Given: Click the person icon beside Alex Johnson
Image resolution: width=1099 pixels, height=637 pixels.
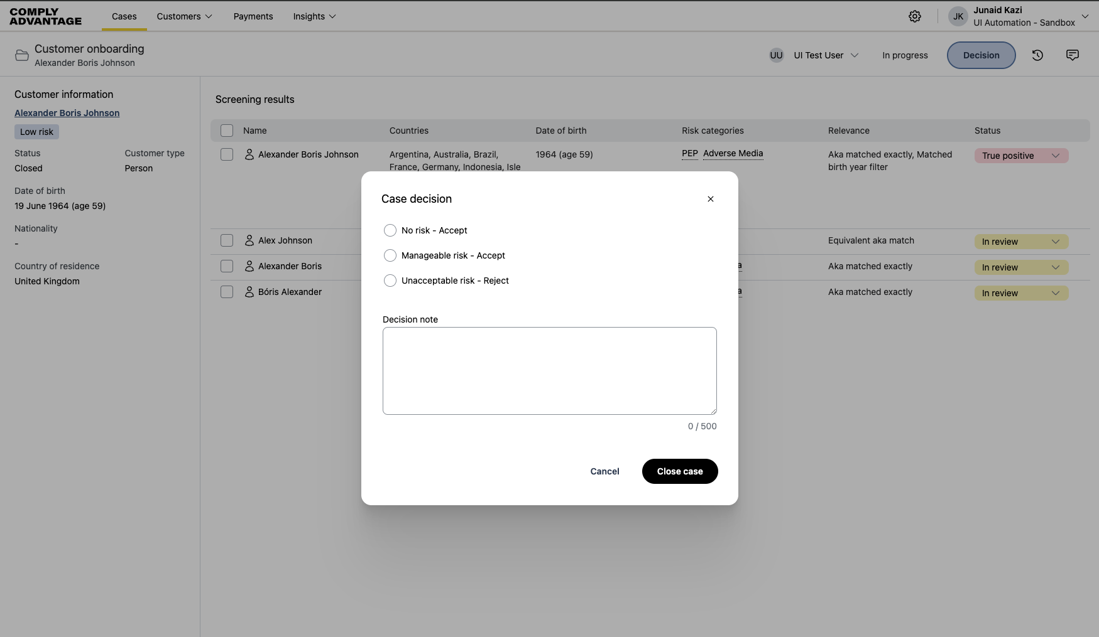Looking at the screenshot, I should point(248,240).
